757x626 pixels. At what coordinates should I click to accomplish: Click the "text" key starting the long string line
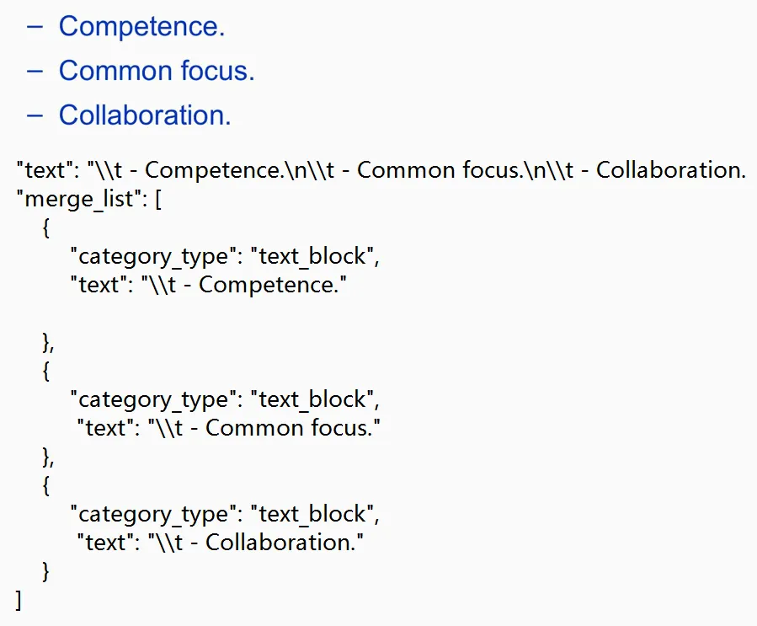(44, 170)
